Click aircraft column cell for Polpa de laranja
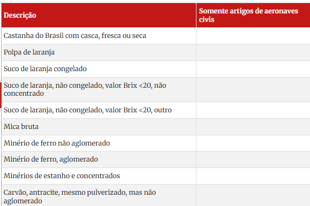310x206 pixels. (x=253, y=52)
